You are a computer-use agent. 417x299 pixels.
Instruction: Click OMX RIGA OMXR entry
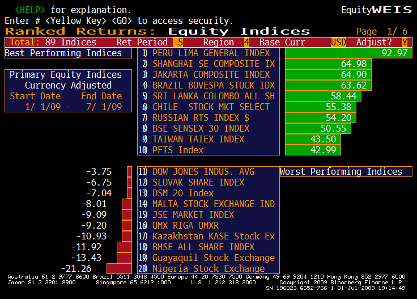(x=208, y=225)
